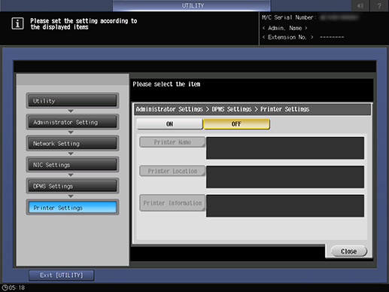389x292 pixels.
Task: Click the Printer Location text field
Action: pyautogui.click(x=285, y=177)
